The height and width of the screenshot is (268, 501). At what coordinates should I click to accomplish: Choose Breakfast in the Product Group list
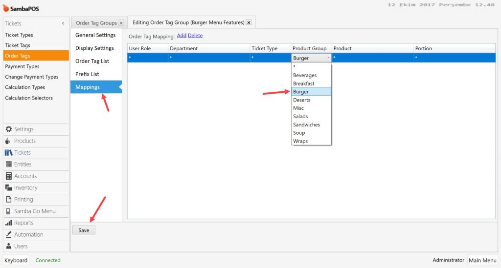(x=311, y=83)
